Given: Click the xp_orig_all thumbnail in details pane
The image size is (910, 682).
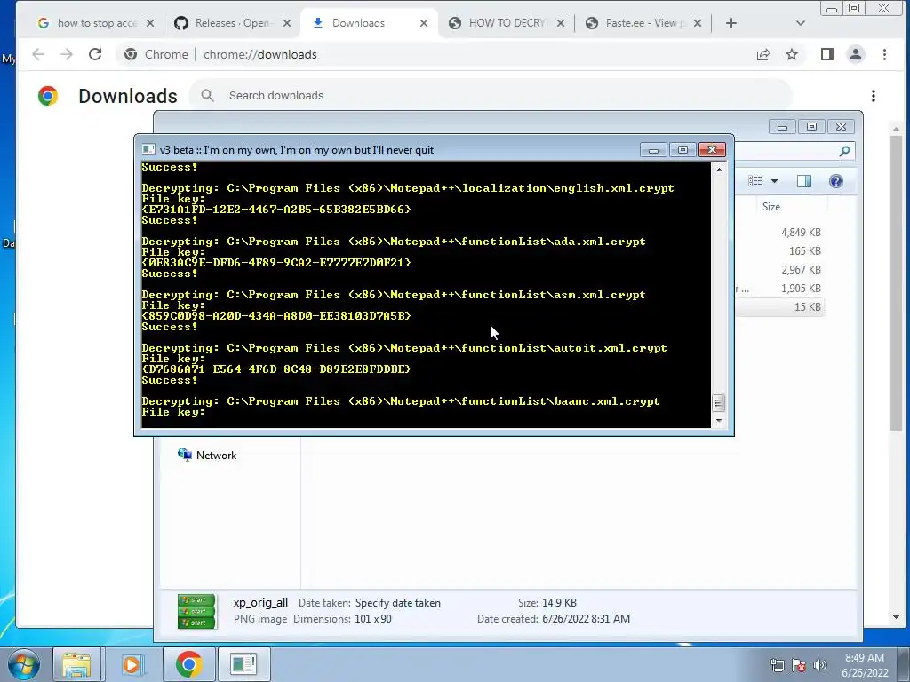Looking at the screenshot, I should click(196, 611).
